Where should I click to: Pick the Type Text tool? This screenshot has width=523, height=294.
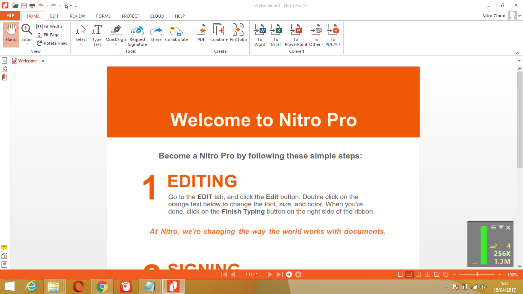pos(97,34)
